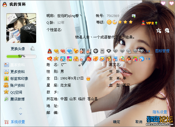Click the birthday value 1991年9月17日

72,78
